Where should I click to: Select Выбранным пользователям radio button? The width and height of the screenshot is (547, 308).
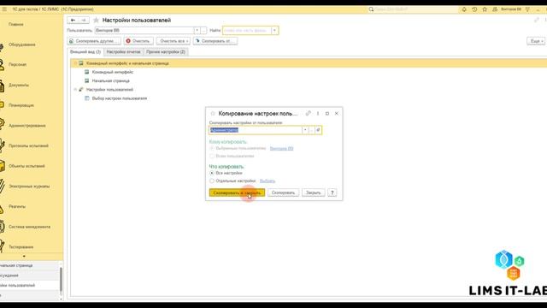212,148
